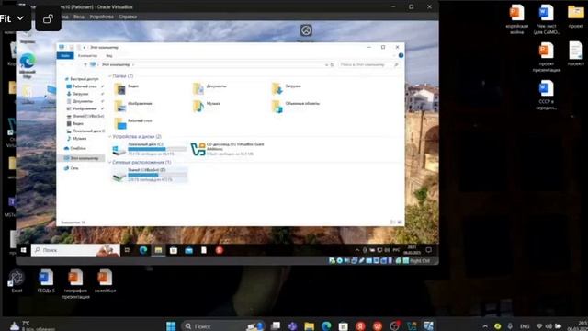Viewport: 588px width, 331px height.
Task: Toggle the lock icon beside Fit
Action: coord(49,18)
